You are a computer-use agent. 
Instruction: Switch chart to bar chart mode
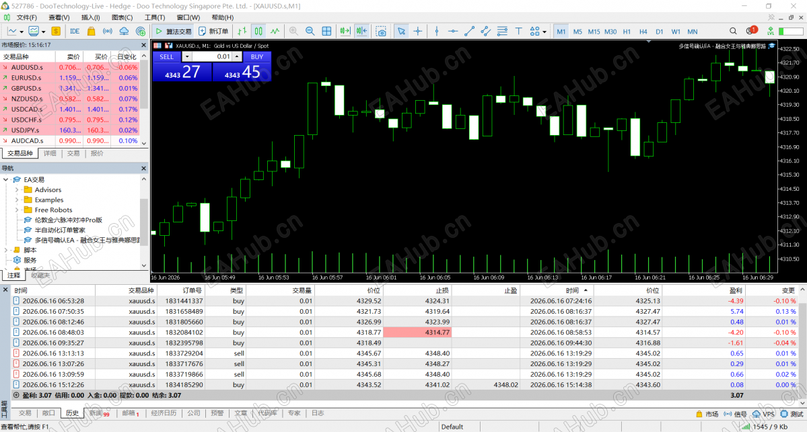tap(242, 32)
